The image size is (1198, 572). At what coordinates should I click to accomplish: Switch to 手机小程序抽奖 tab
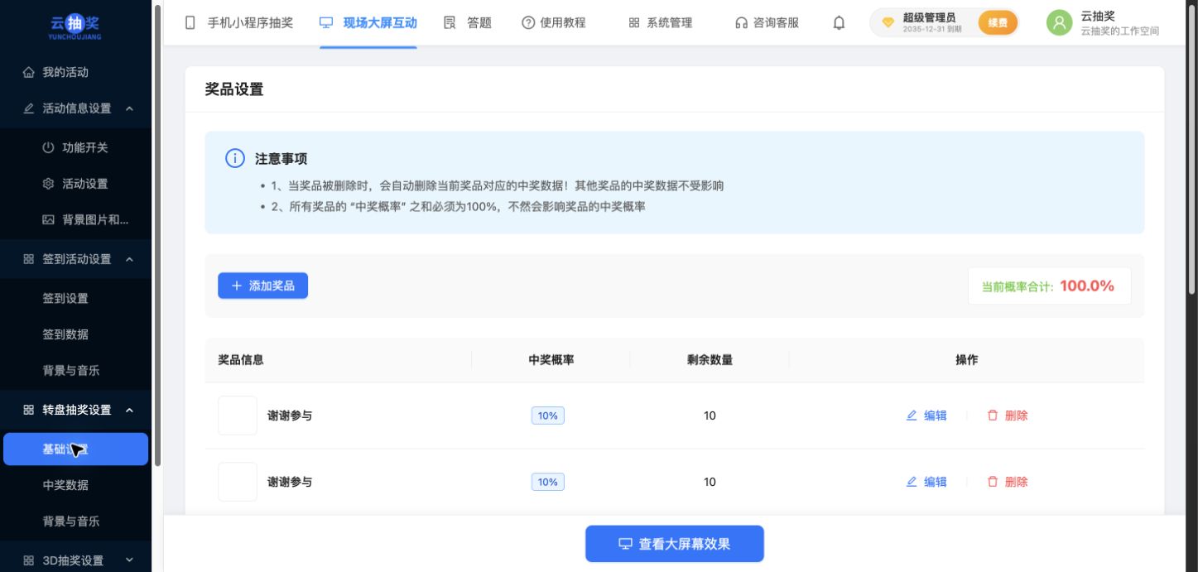250,22
